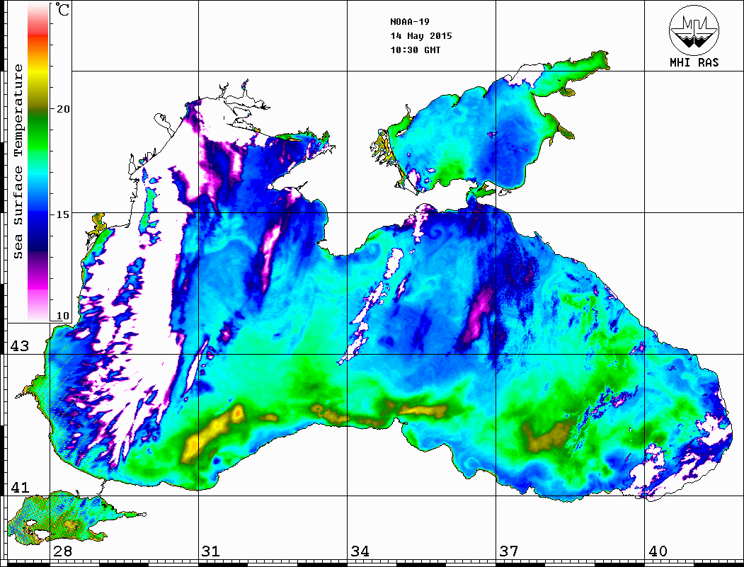Viewport: 744px width, 567px height.
Task: Click longitude label 34
Action: pyautogui.click(x=360, y=551)
